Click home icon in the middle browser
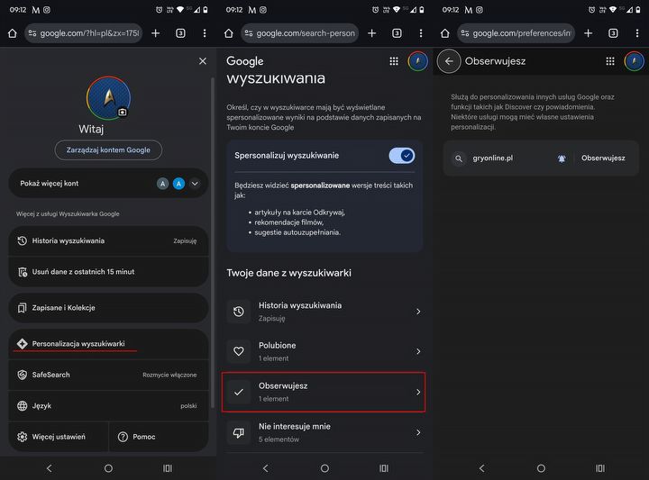 (x=228, y=33)
